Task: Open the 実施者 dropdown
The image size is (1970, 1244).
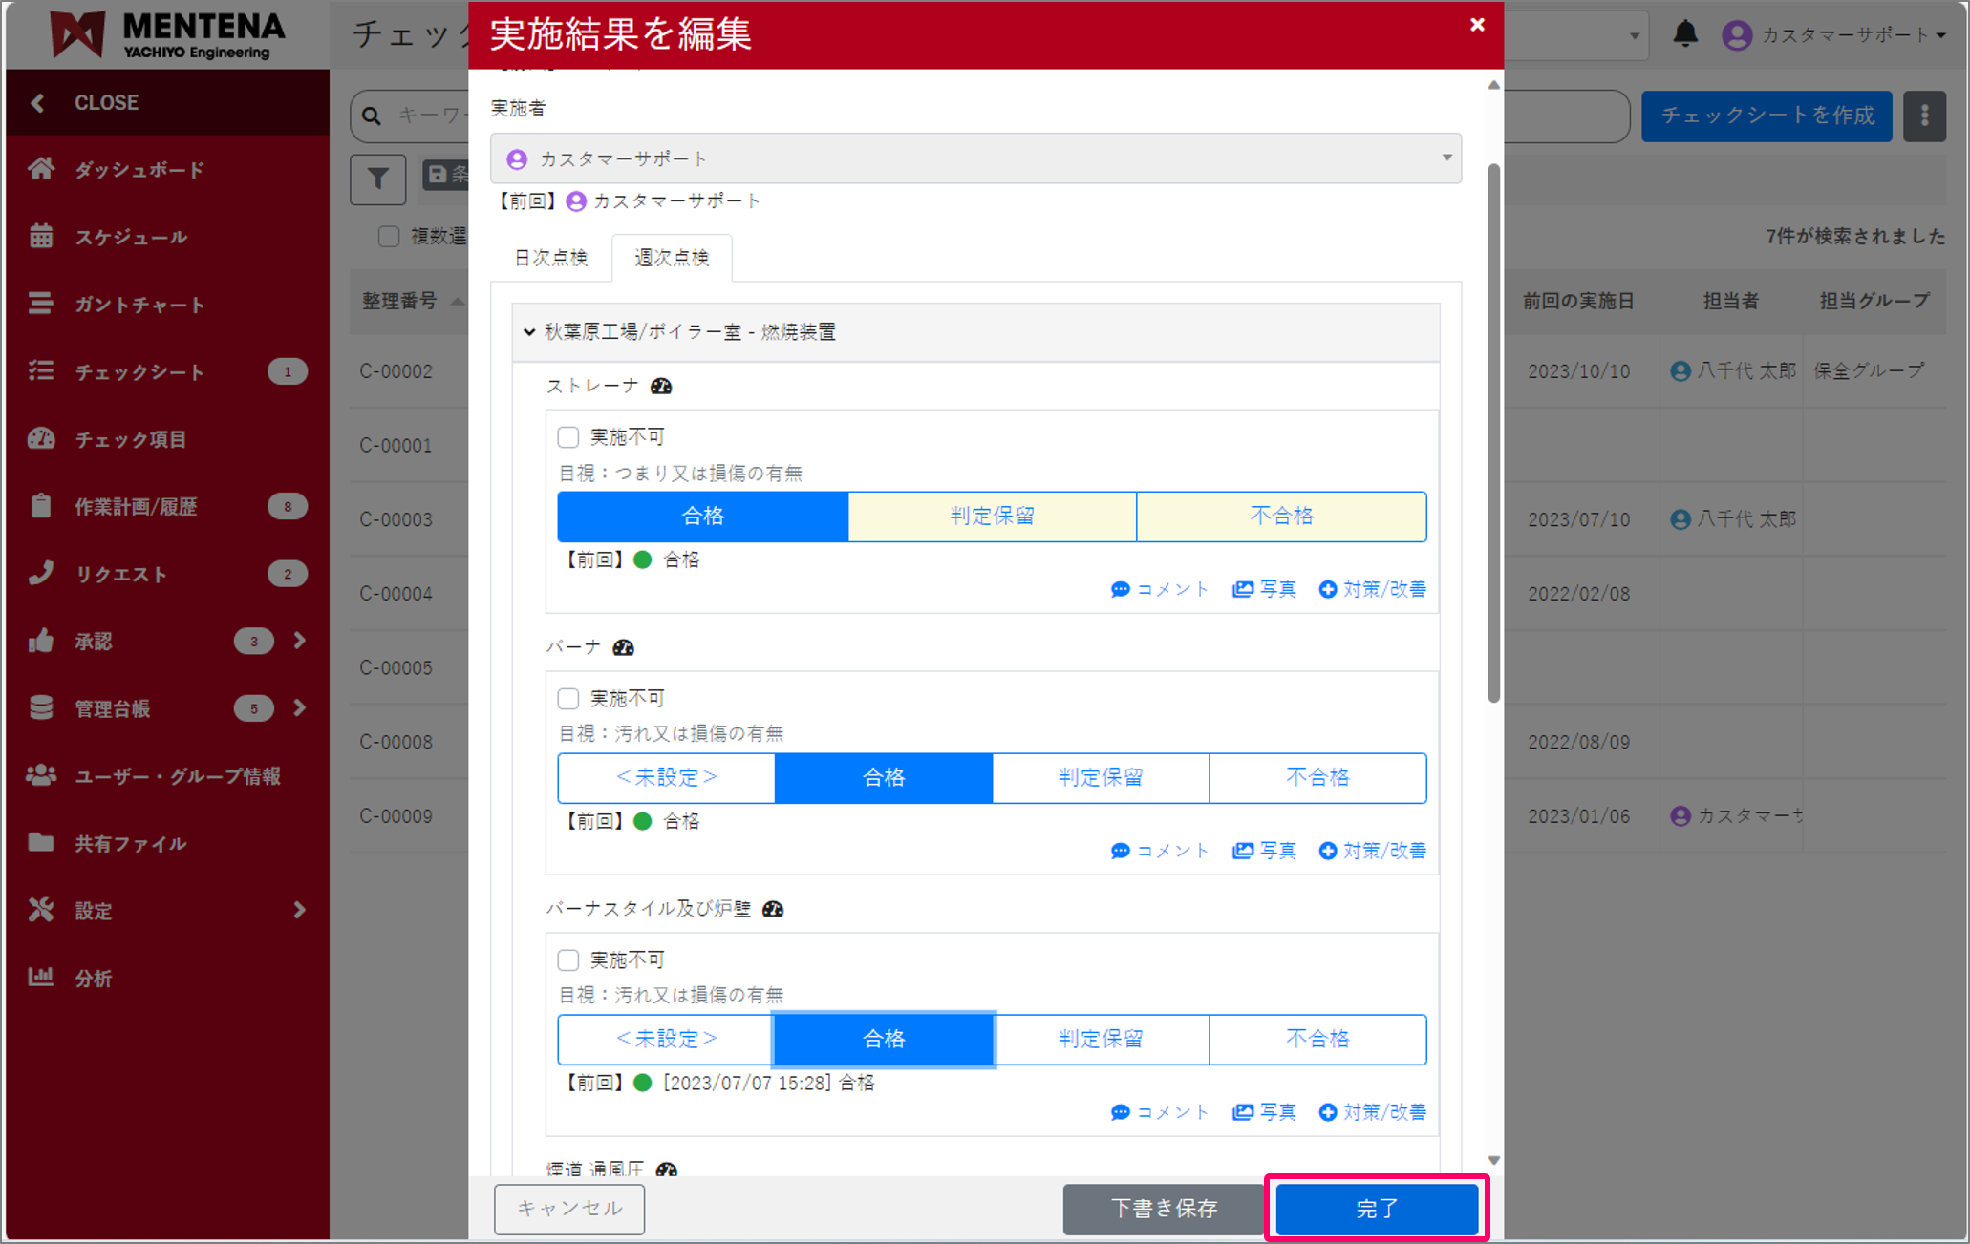Action: [975, 158]
